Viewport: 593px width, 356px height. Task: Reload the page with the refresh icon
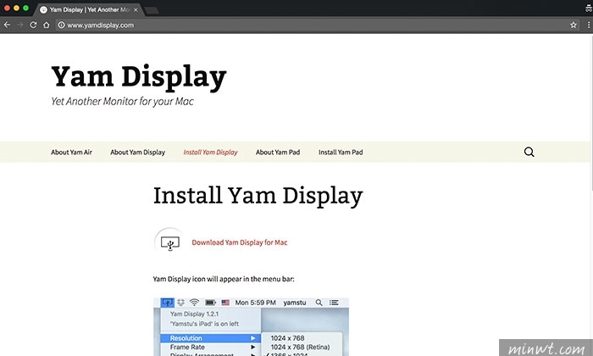tap(33, 25)
